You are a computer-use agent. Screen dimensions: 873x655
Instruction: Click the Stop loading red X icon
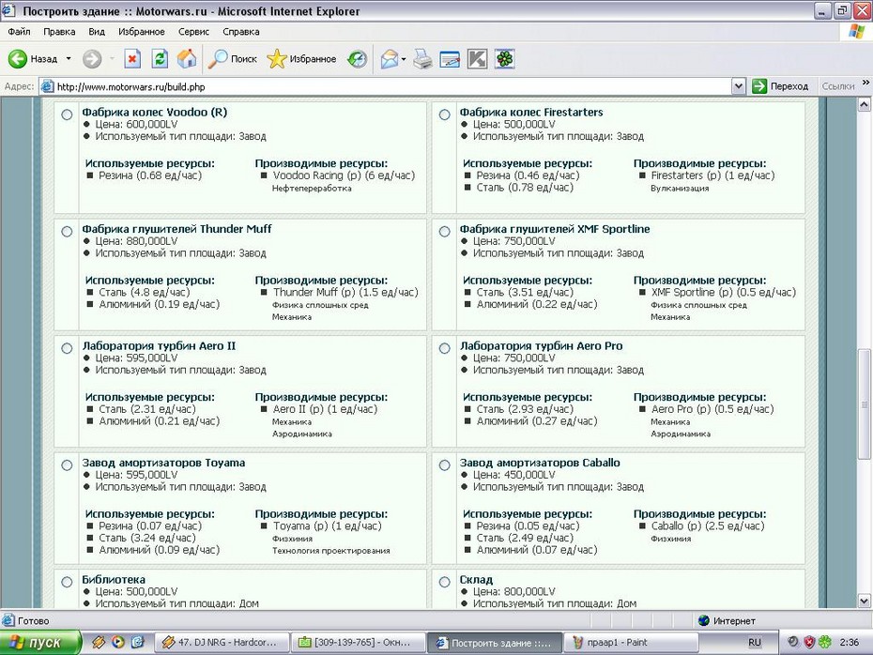coord(132,58)
